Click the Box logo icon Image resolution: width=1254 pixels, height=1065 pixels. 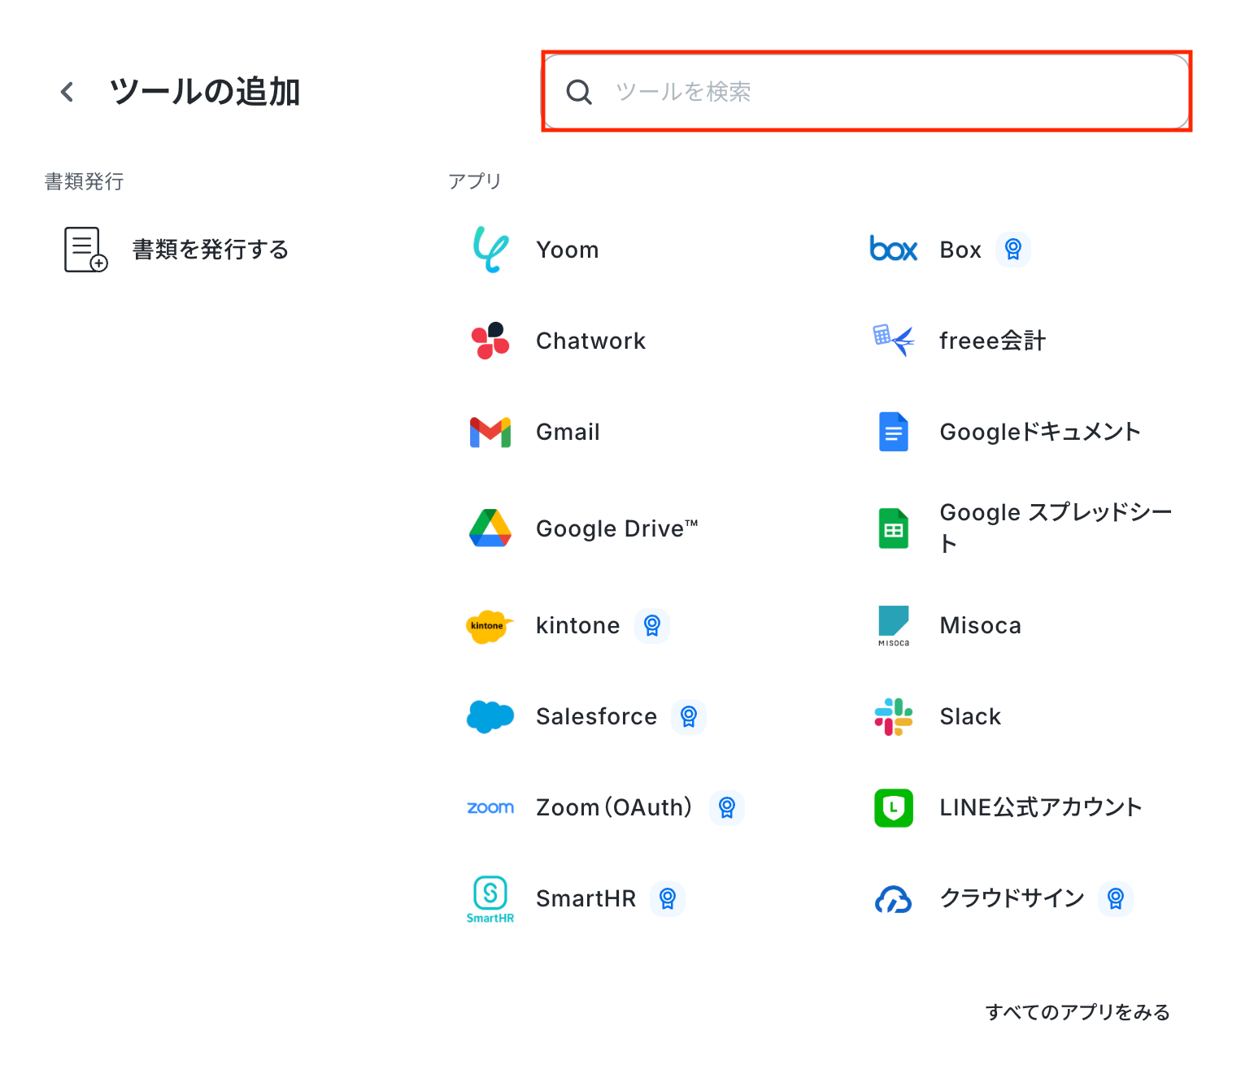pyautogui.click(x=894, y=250)
